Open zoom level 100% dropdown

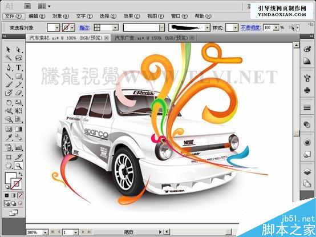(x=46, y=232)
